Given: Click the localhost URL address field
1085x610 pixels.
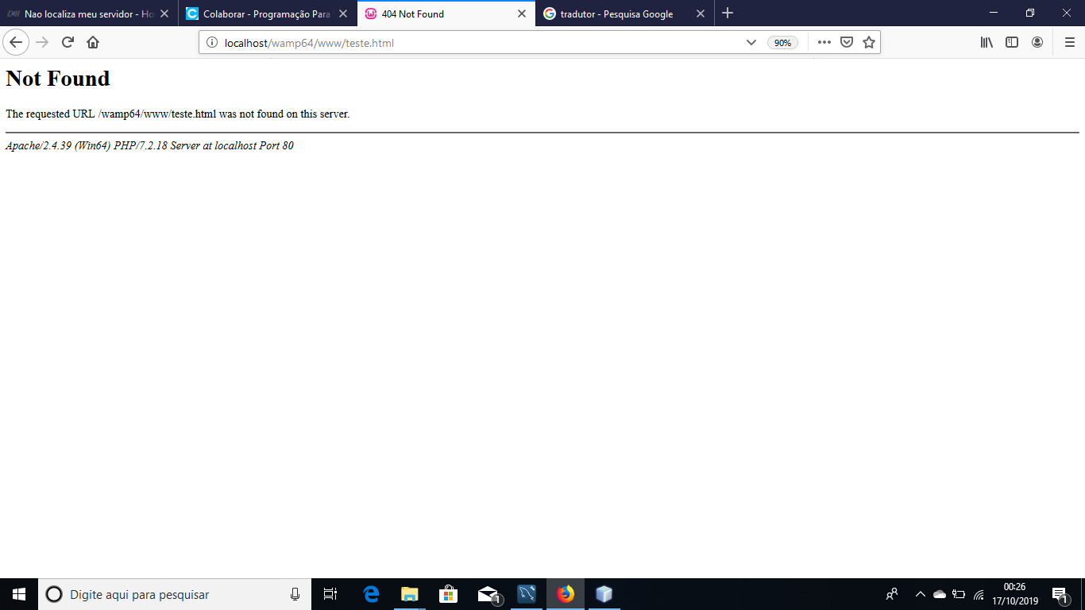Looking at the screenshot, I should click(x=477, y=43).
